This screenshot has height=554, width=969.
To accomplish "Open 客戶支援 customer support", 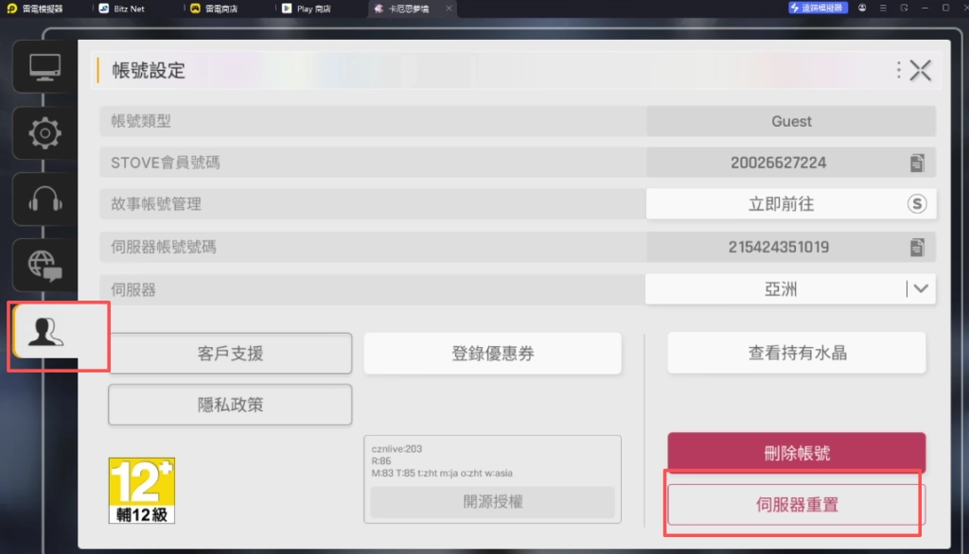I will 230,354.
